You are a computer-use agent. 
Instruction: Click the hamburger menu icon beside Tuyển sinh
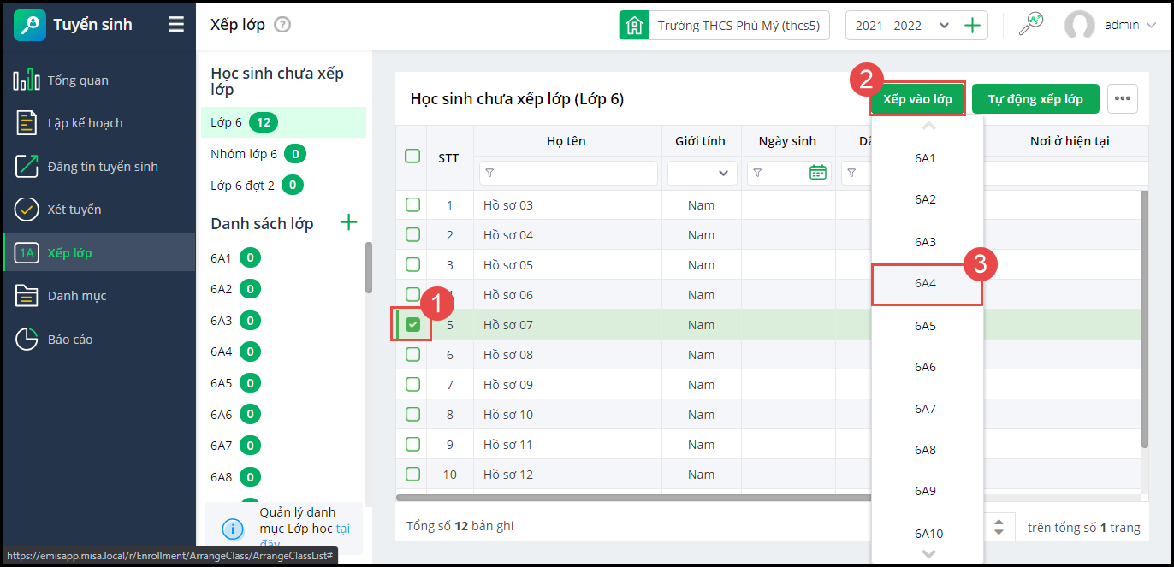[176, 25]
